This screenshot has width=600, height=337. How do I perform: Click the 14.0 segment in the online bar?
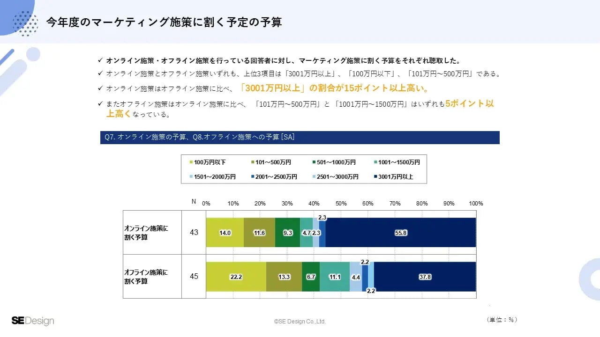pyautogui.click(x=225, y=233)
